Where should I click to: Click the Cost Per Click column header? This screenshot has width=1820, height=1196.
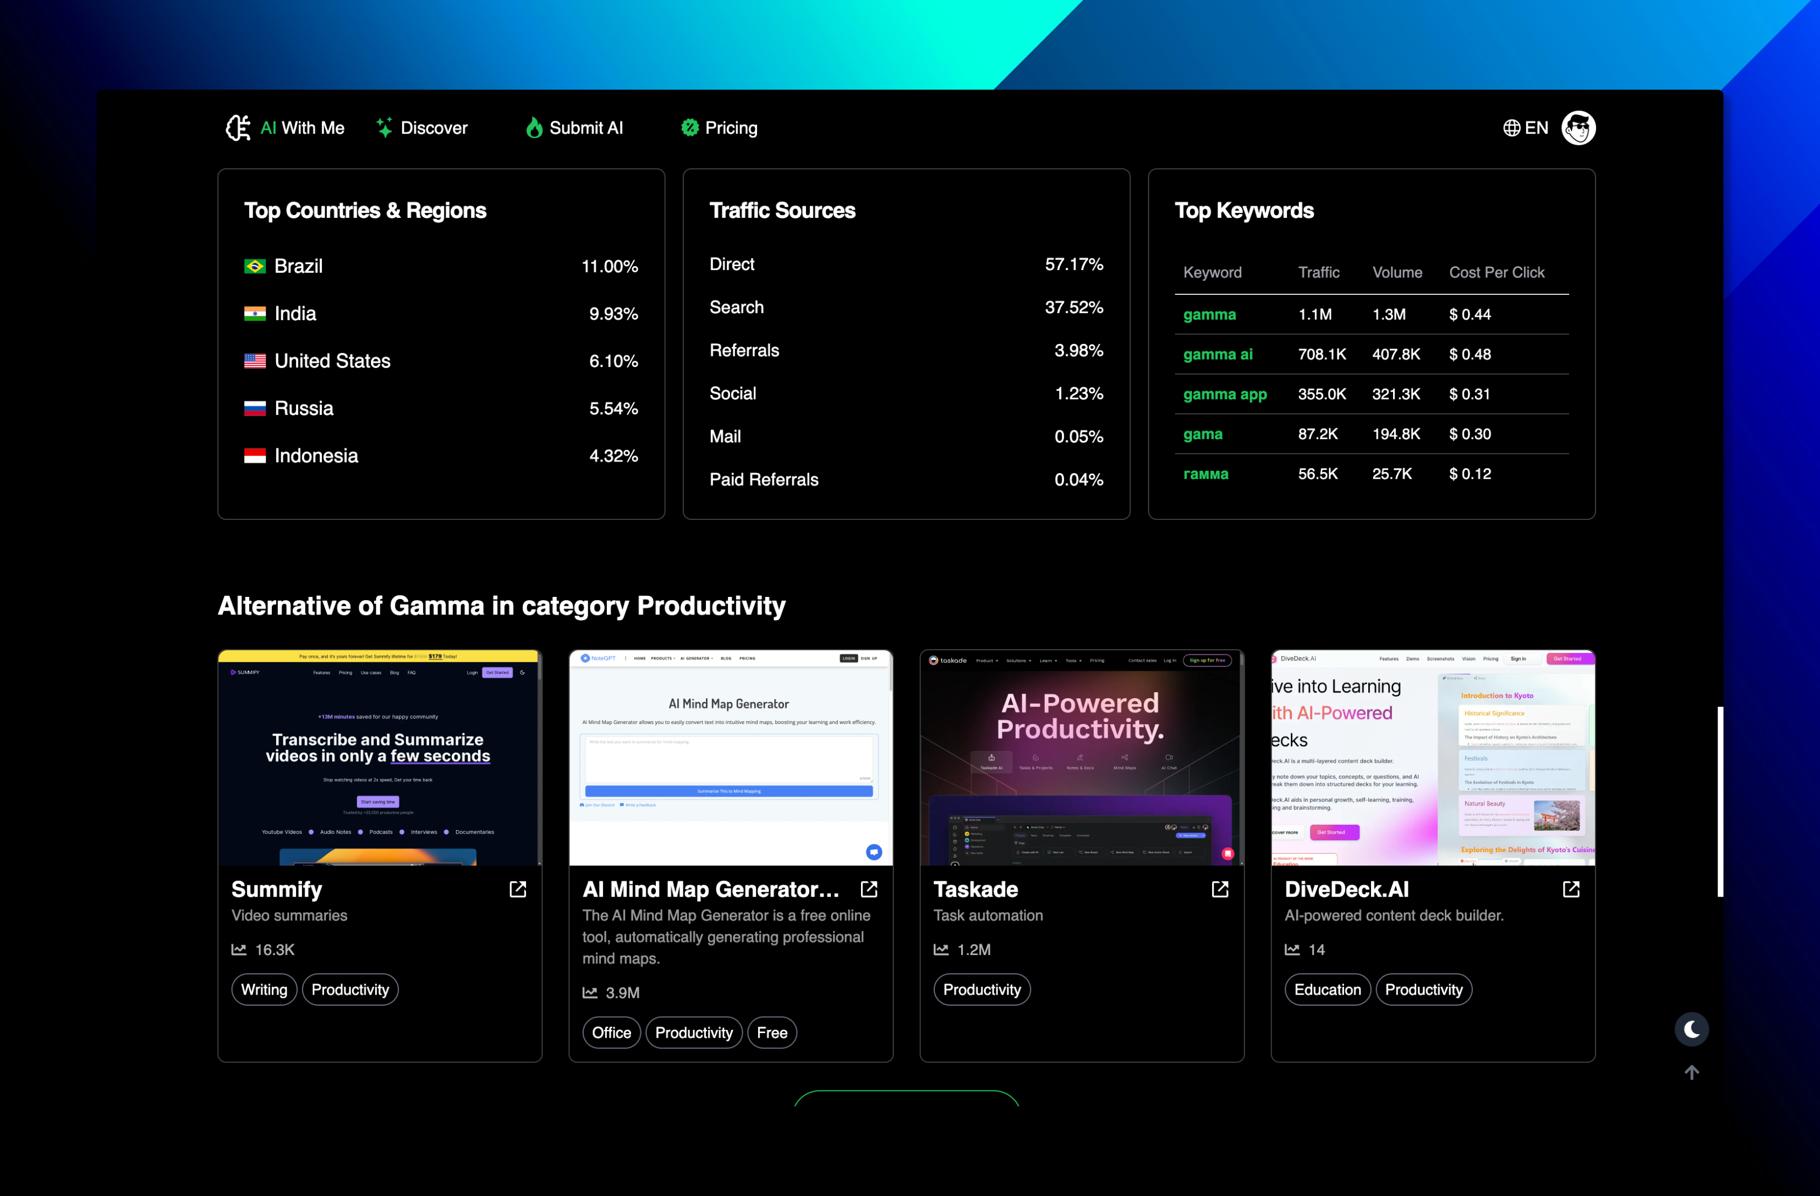pyautogui.click(x=1496, y=272)
